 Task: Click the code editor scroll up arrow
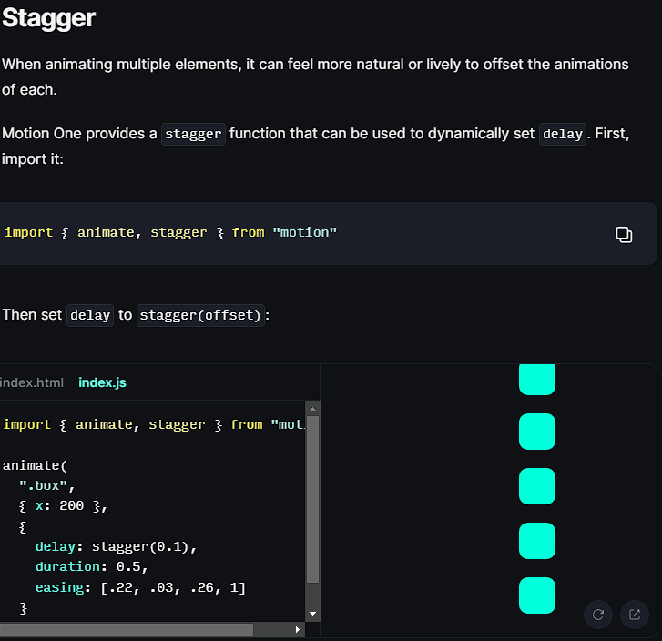(313, 409)
